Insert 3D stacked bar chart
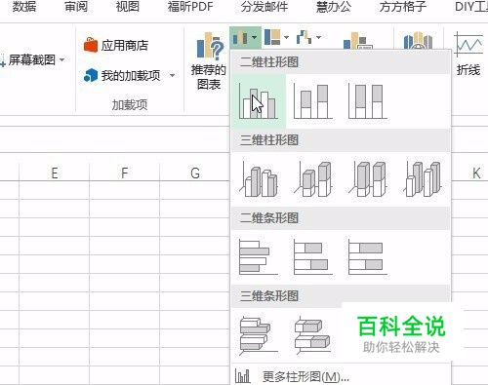Viewport: 488px width, 385px height. (x=312, y=335)
